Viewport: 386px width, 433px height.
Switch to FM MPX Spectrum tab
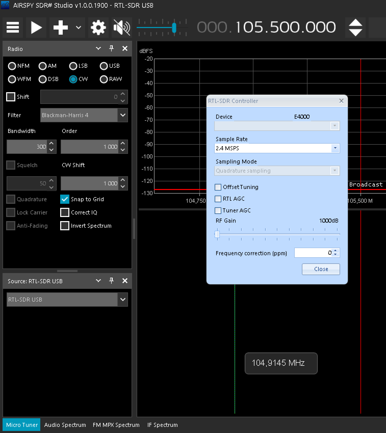click(x=116, y=425)
